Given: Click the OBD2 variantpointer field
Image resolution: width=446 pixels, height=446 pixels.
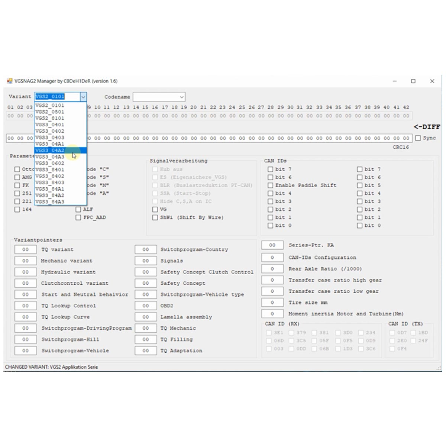Looking at the screenshot, I should (x=145, y=306).
